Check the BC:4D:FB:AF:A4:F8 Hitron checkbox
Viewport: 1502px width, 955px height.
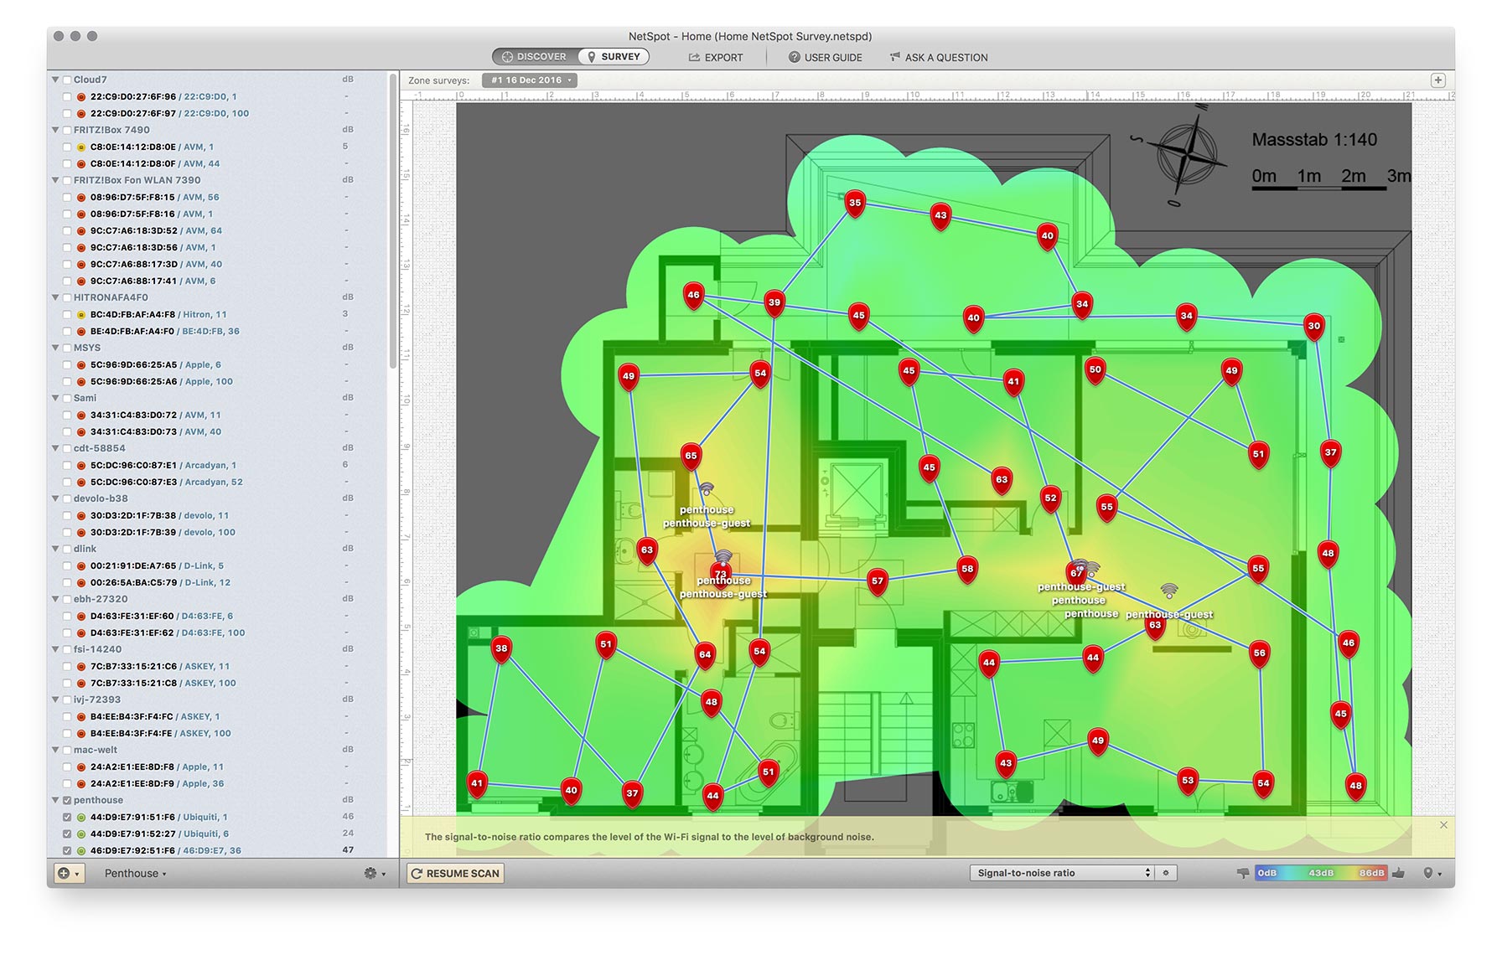pyautogui.click(x=67, y=314)
